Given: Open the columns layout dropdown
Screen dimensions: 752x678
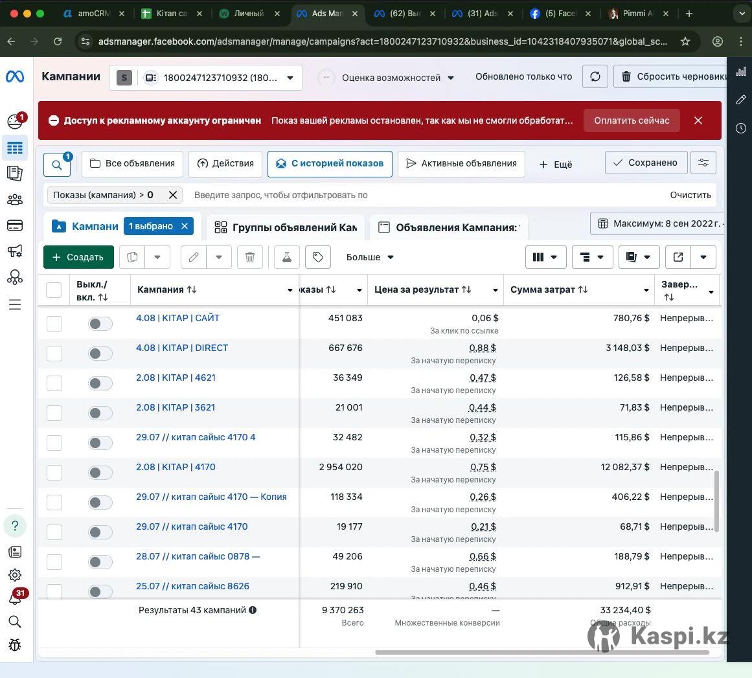Looking at the screenshot, I should [545, 257].
